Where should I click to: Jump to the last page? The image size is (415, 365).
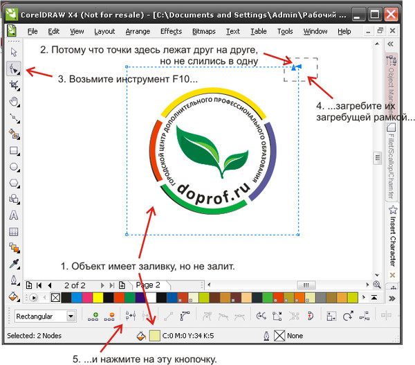click(x=112, y=285)
